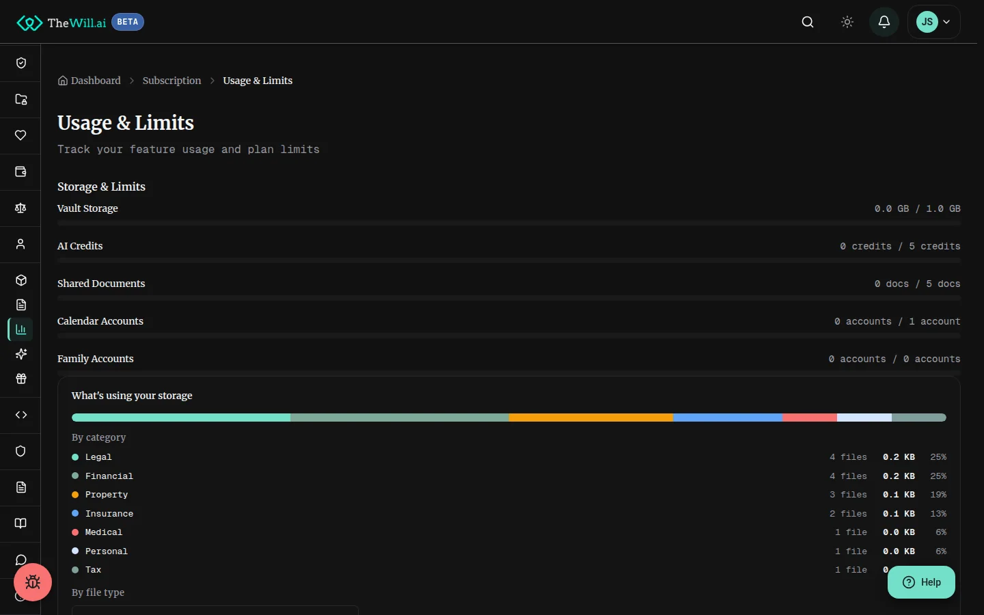Select the balance scales icon
984x615 pixels.
pos(20,208)
